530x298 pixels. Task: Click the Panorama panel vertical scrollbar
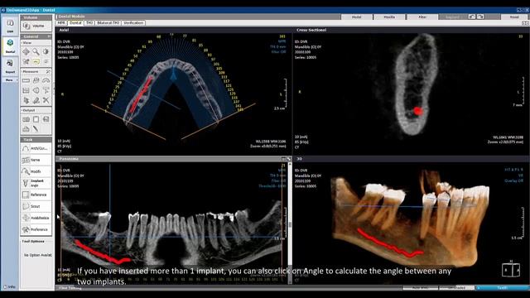point(290,223)
